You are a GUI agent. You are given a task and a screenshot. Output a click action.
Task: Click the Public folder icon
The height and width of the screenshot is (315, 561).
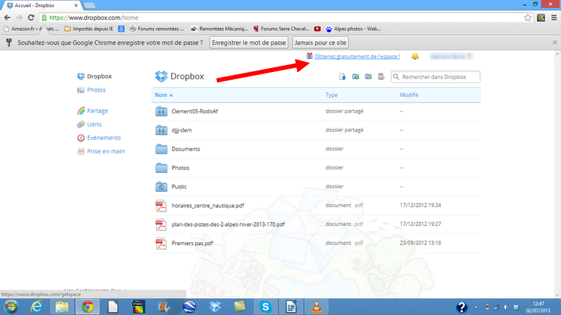tap(161, 187)
